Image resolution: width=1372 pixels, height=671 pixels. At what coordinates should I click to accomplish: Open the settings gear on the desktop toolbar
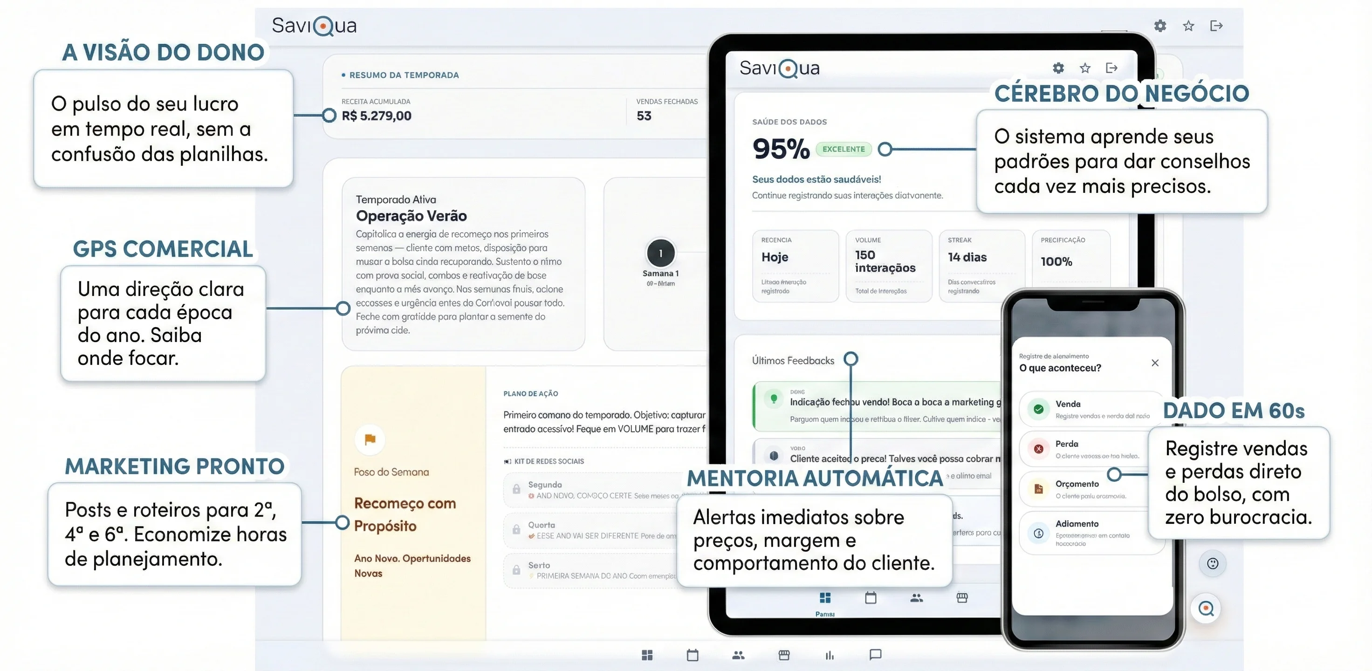tap(1160, 26)
